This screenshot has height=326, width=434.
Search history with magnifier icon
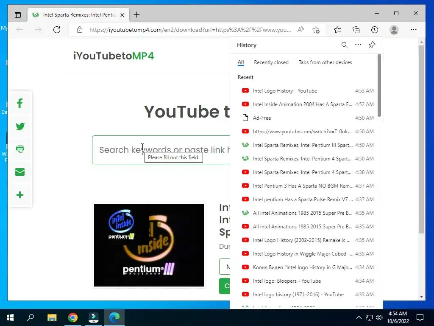(344, 45)
